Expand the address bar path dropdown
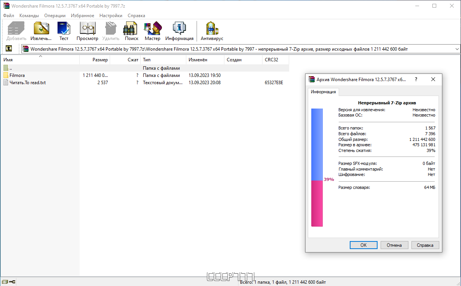This screenshot has width=461, height=286. [457, 49]
